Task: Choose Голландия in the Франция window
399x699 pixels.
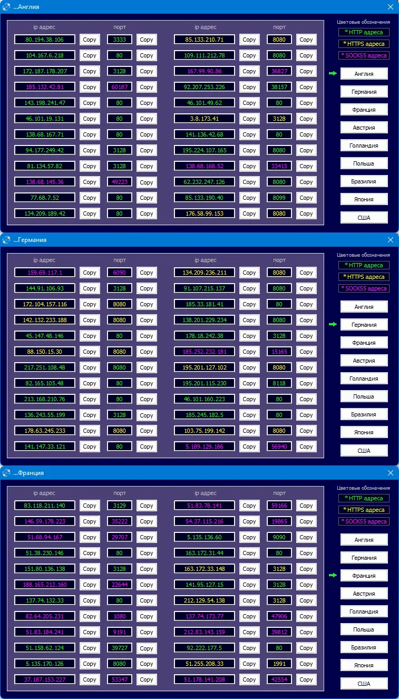Action: (x=364, y=611)
